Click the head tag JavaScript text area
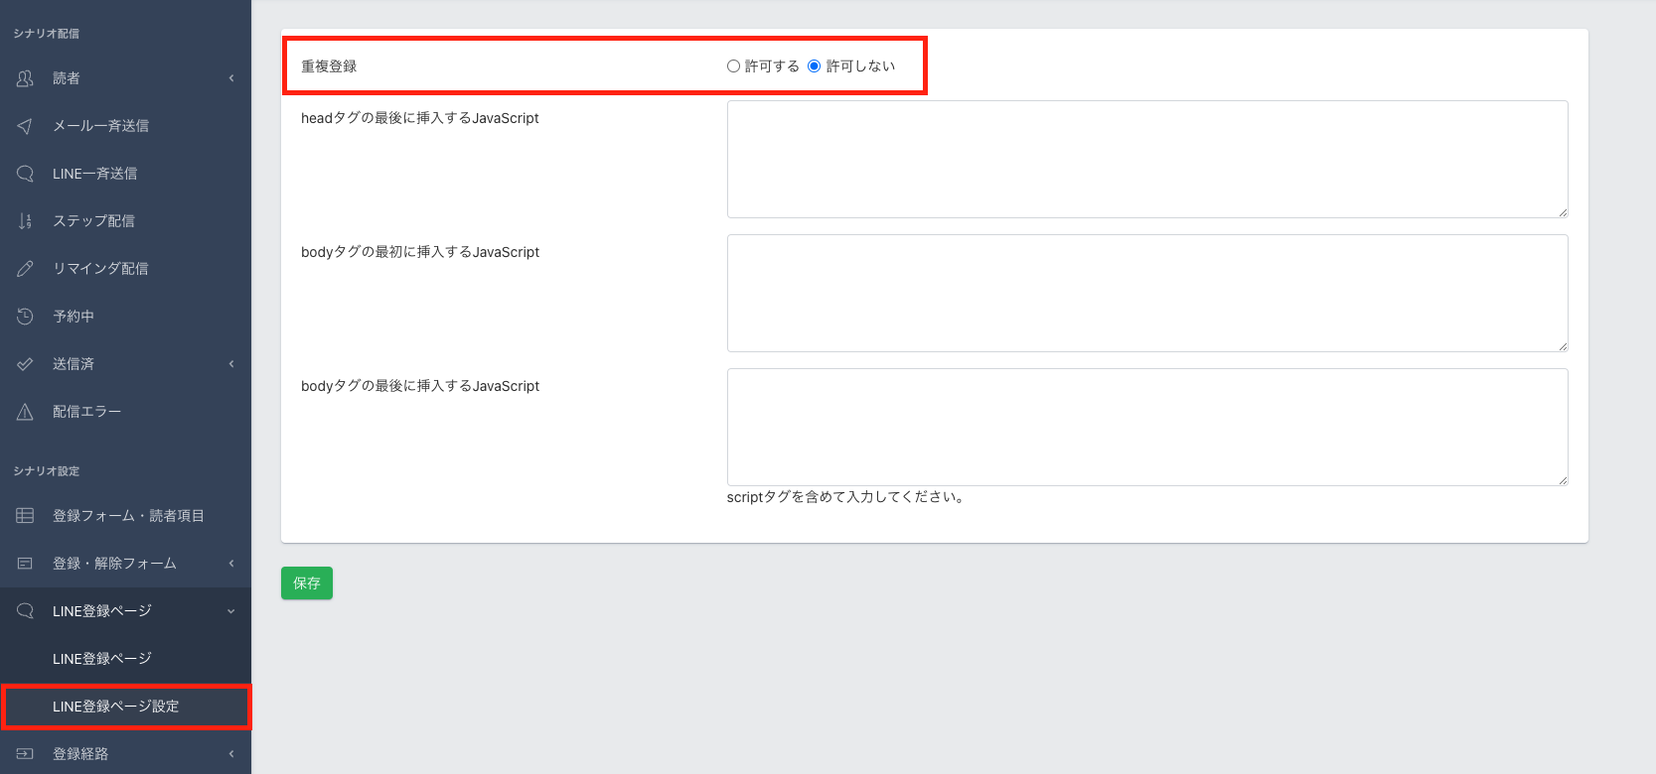1656x774 pixels. click(1146, 159)
